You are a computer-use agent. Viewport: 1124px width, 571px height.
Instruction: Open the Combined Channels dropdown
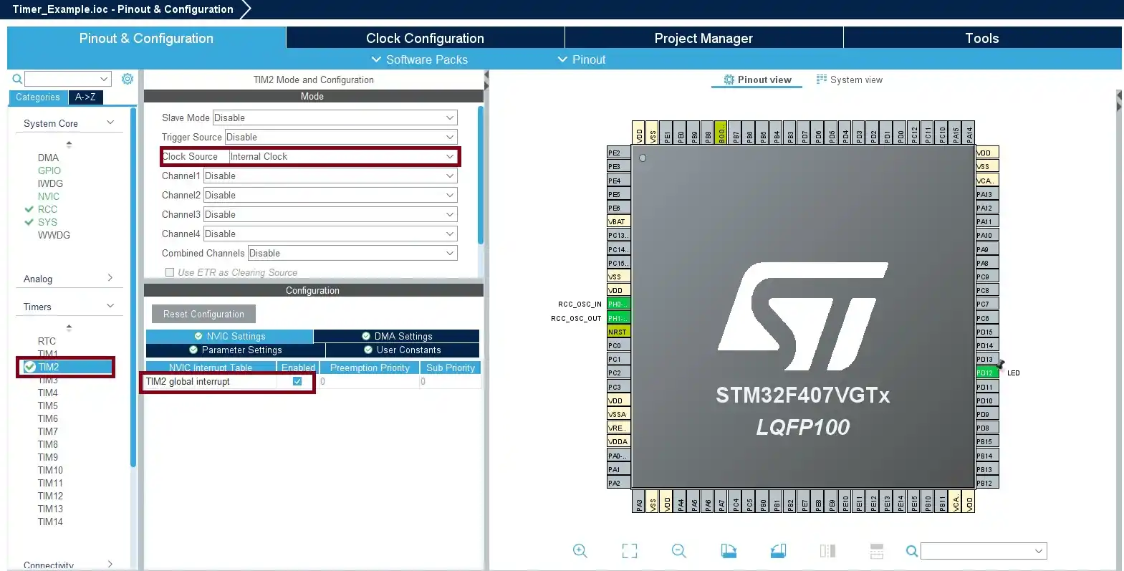(352, 253)
